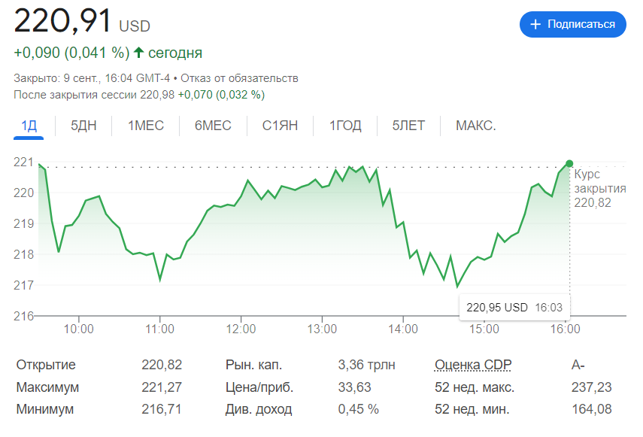Click the plus icon inside Подписаться button
The image size is (643, 437).
point(535,24)
